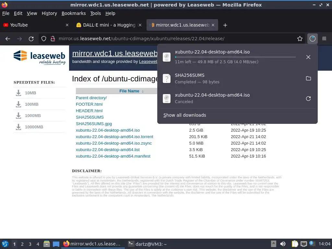Close the YouTube tab
The width and height of the screenshot is (332, 249).
coord(67,25)
